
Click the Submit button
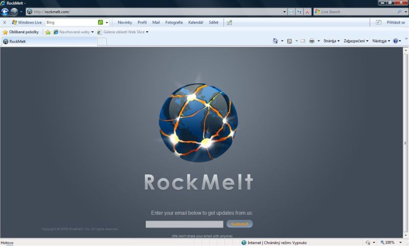point(239,224)
